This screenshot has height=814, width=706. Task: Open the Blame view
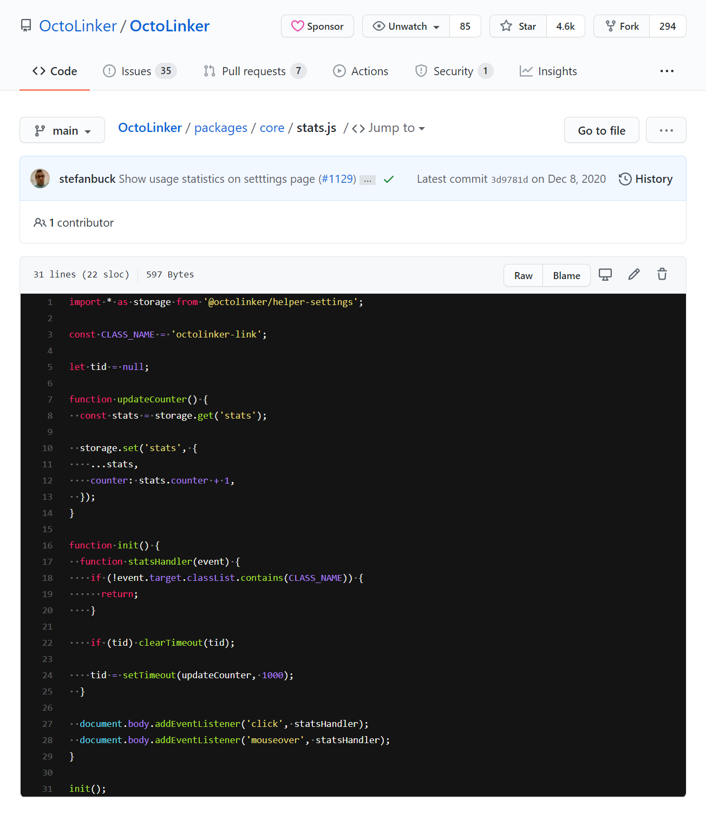point(566,275)
